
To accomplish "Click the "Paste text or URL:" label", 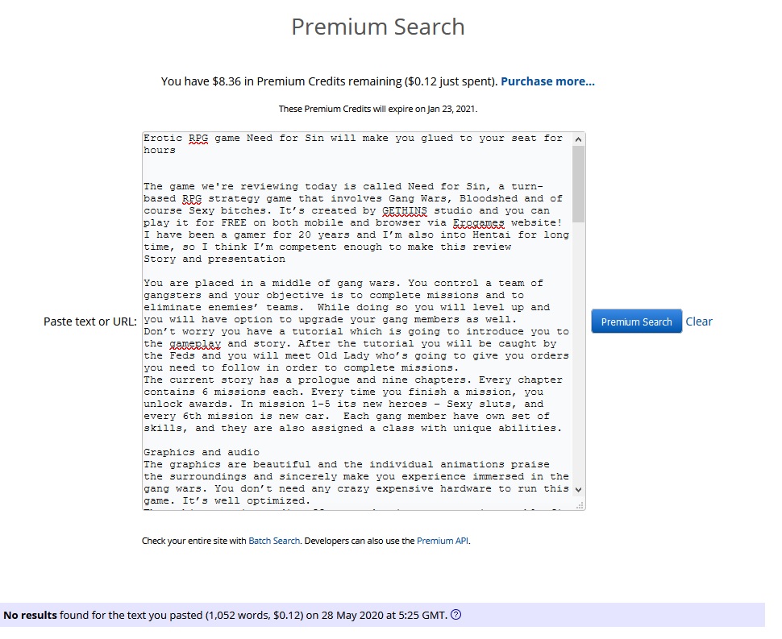I will click(x=89, y=322).
